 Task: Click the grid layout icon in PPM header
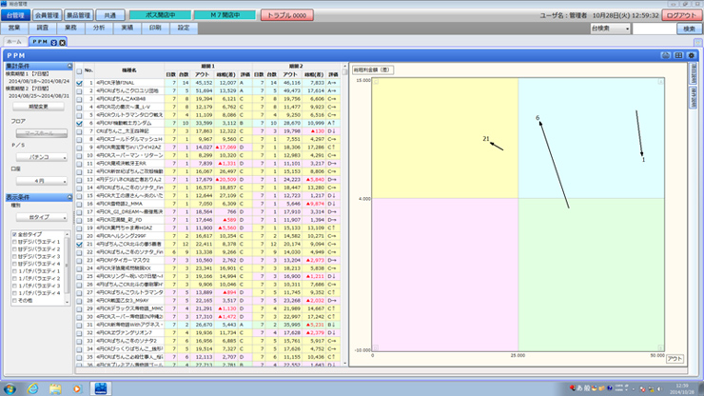click(678, 55)
